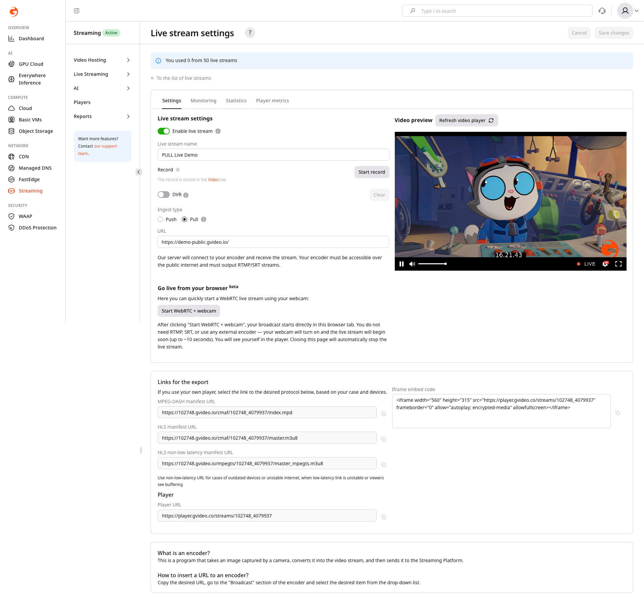The image size is (644, 601).
Task: Copy the Player URL
Action: pyautogui.click(x=383, y=516)
